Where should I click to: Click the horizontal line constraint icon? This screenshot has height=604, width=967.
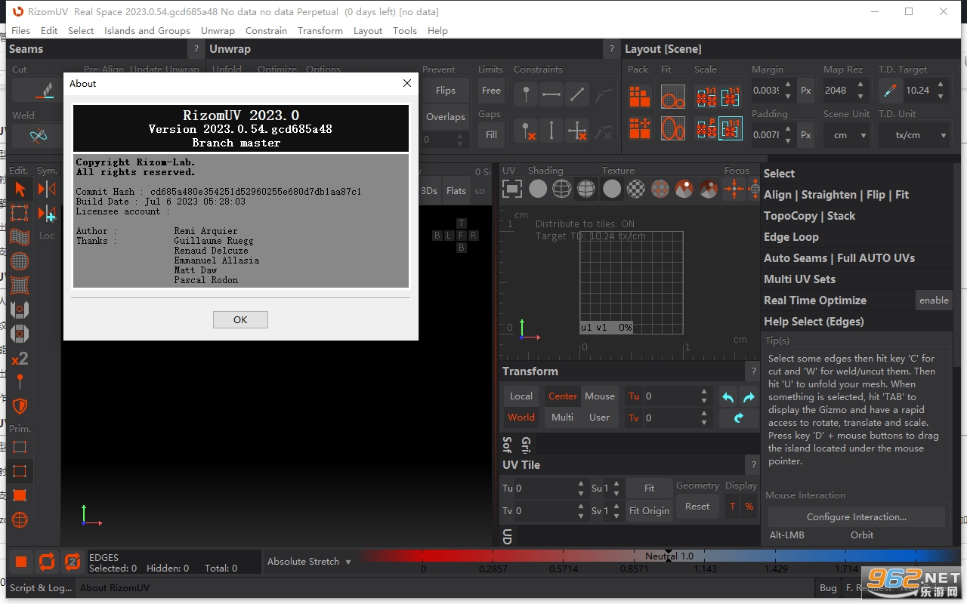[551, 94]
